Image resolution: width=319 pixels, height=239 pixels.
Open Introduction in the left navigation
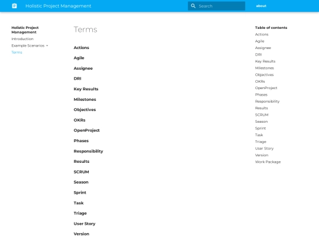click(22, 39)
